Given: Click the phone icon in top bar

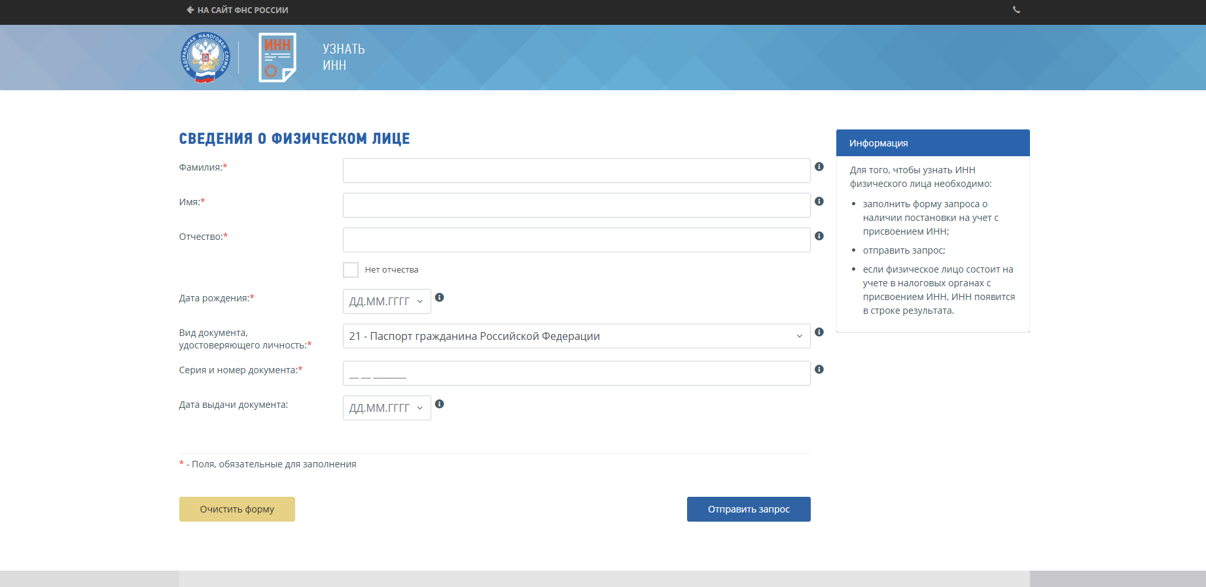Looking at the screenshot, I should 1016,10.
